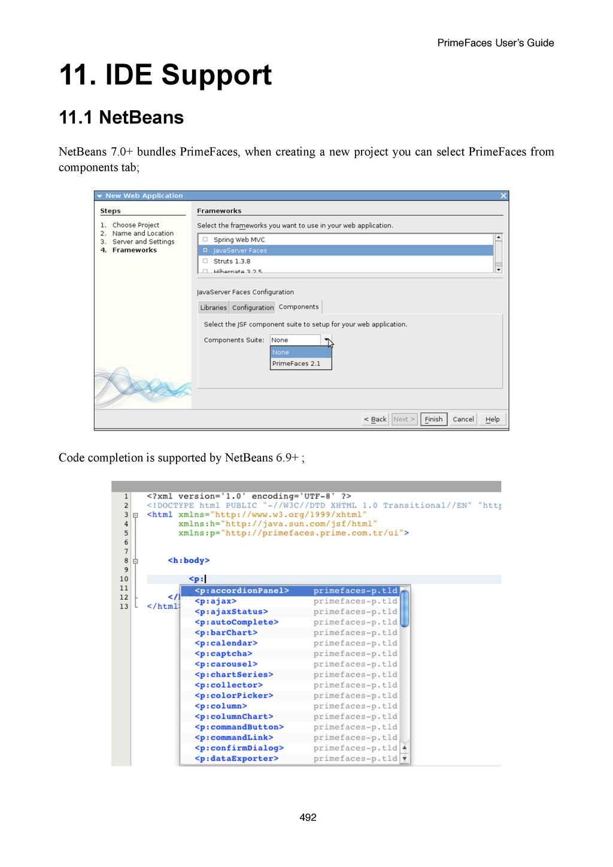Pick p:ajax completion entry
The width and height of the screenshot is (613, 867).
pos(290,601)
